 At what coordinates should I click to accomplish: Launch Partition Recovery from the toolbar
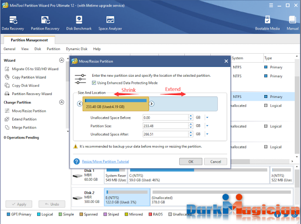tap(45, 23)
